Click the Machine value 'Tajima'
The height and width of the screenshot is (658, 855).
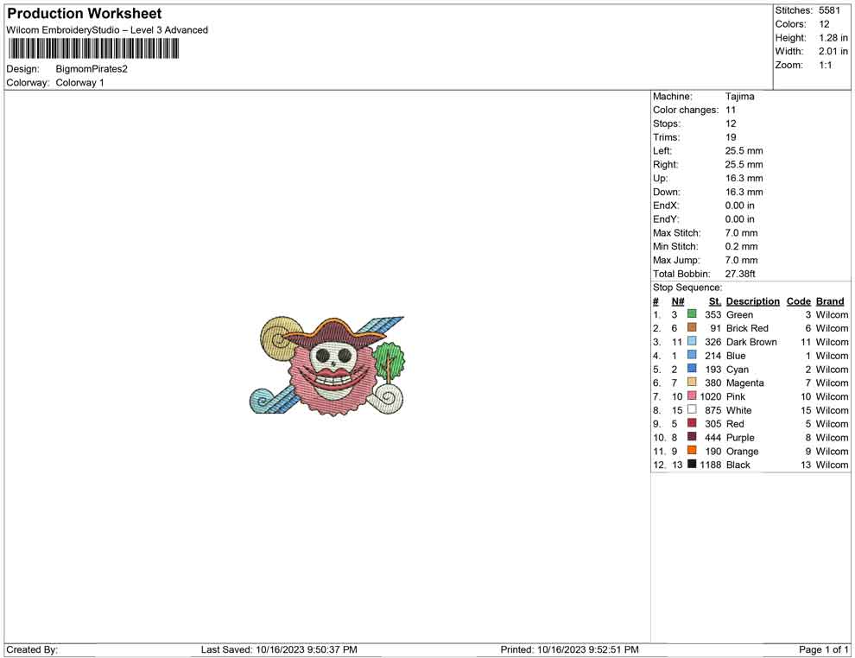pos(740,97)
